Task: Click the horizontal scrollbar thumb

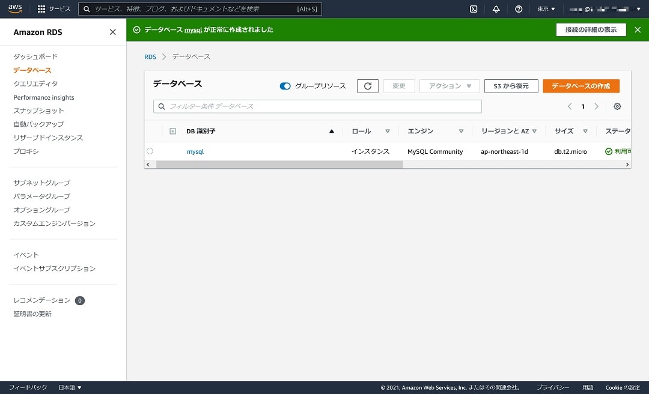Action: (279, 165)
